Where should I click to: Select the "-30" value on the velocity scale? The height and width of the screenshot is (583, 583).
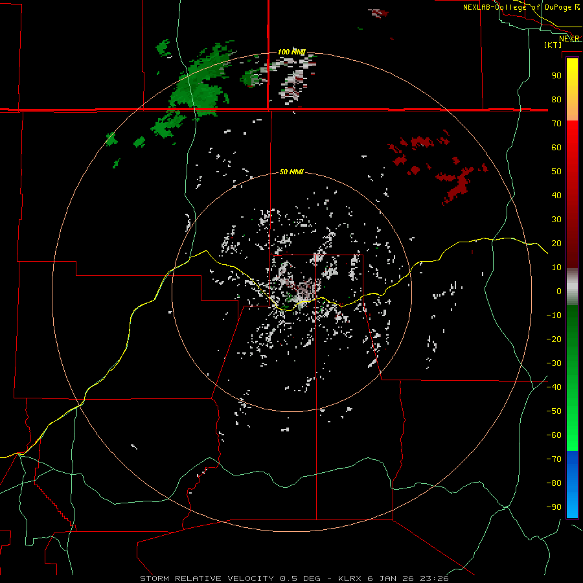tap(554, 363)
